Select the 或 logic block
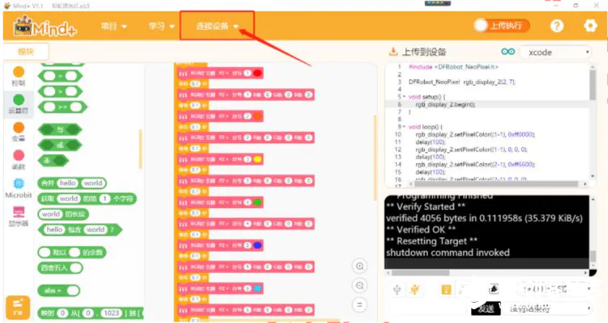This screenshot has width=608, height=323. pos(60,145)
